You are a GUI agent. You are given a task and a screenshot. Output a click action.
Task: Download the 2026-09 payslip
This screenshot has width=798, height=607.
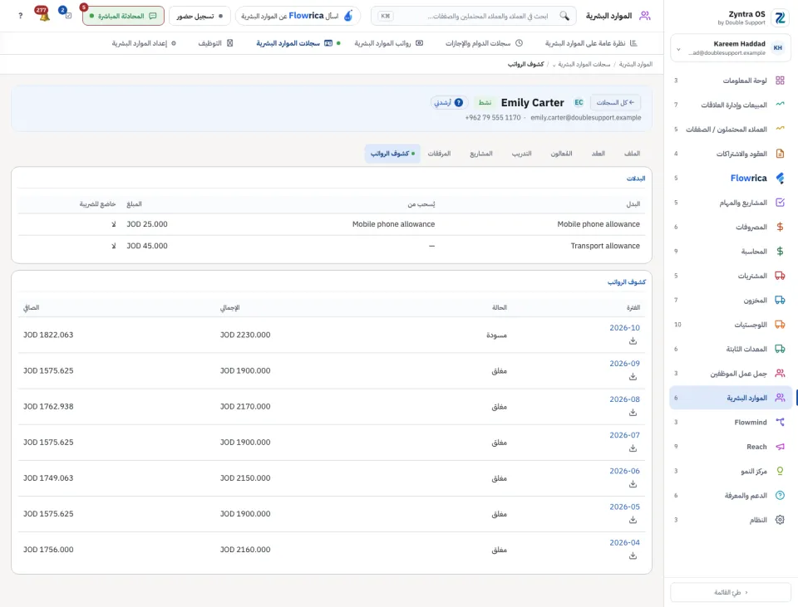pyautogui.click(x=633, y=377)
